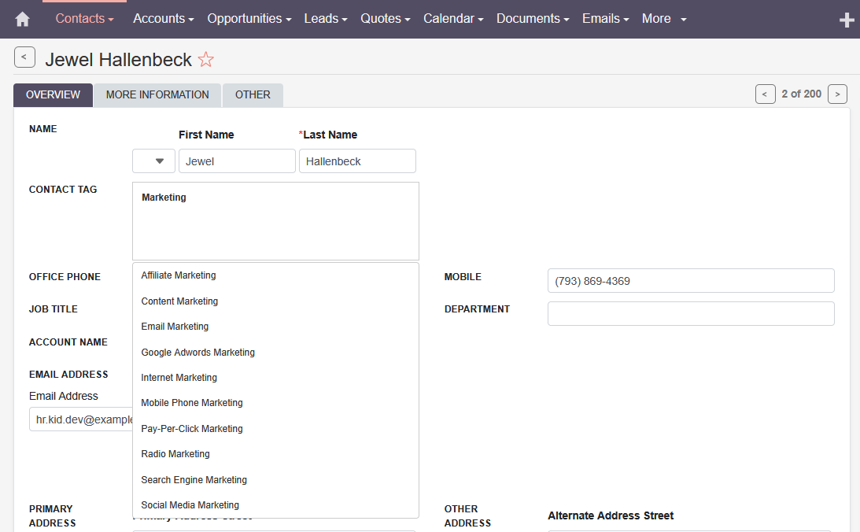Click the Department field
Screen dimensions: 860x532
point(691,314)
